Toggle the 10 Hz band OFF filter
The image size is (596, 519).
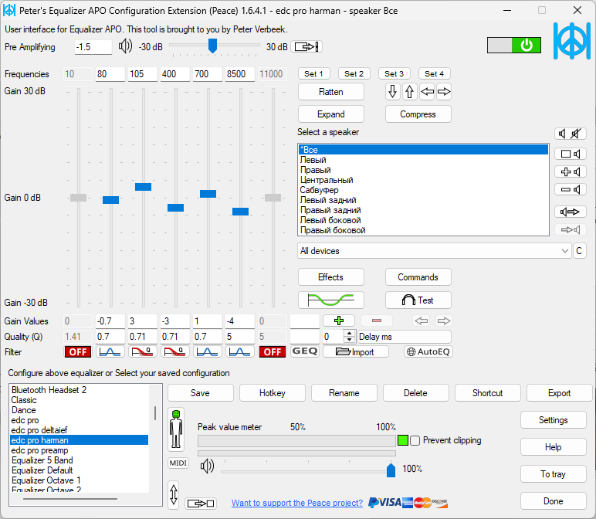click(78, 351)
